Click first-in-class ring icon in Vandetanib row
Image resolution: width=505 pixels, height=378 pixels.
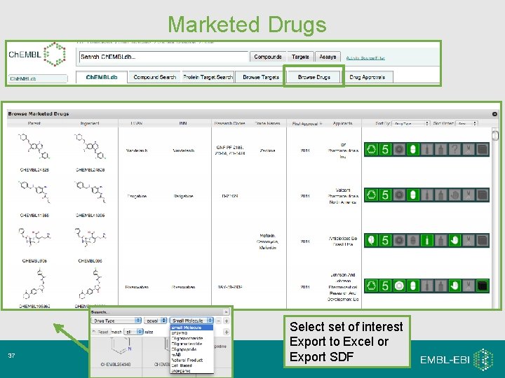399,150
